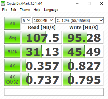Expand the test count dropdown showing 5

coord(26,21)
